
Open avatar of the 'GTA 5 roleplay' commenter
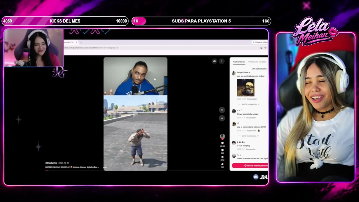point(234,143)
